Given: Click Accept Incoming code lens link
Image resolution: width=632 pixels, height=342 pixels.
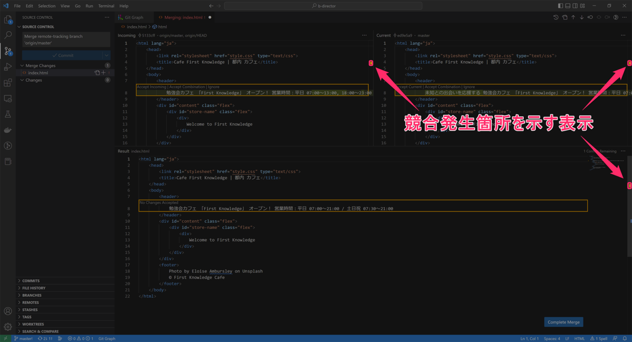Looking at the screenshot, I should point(151,87).
